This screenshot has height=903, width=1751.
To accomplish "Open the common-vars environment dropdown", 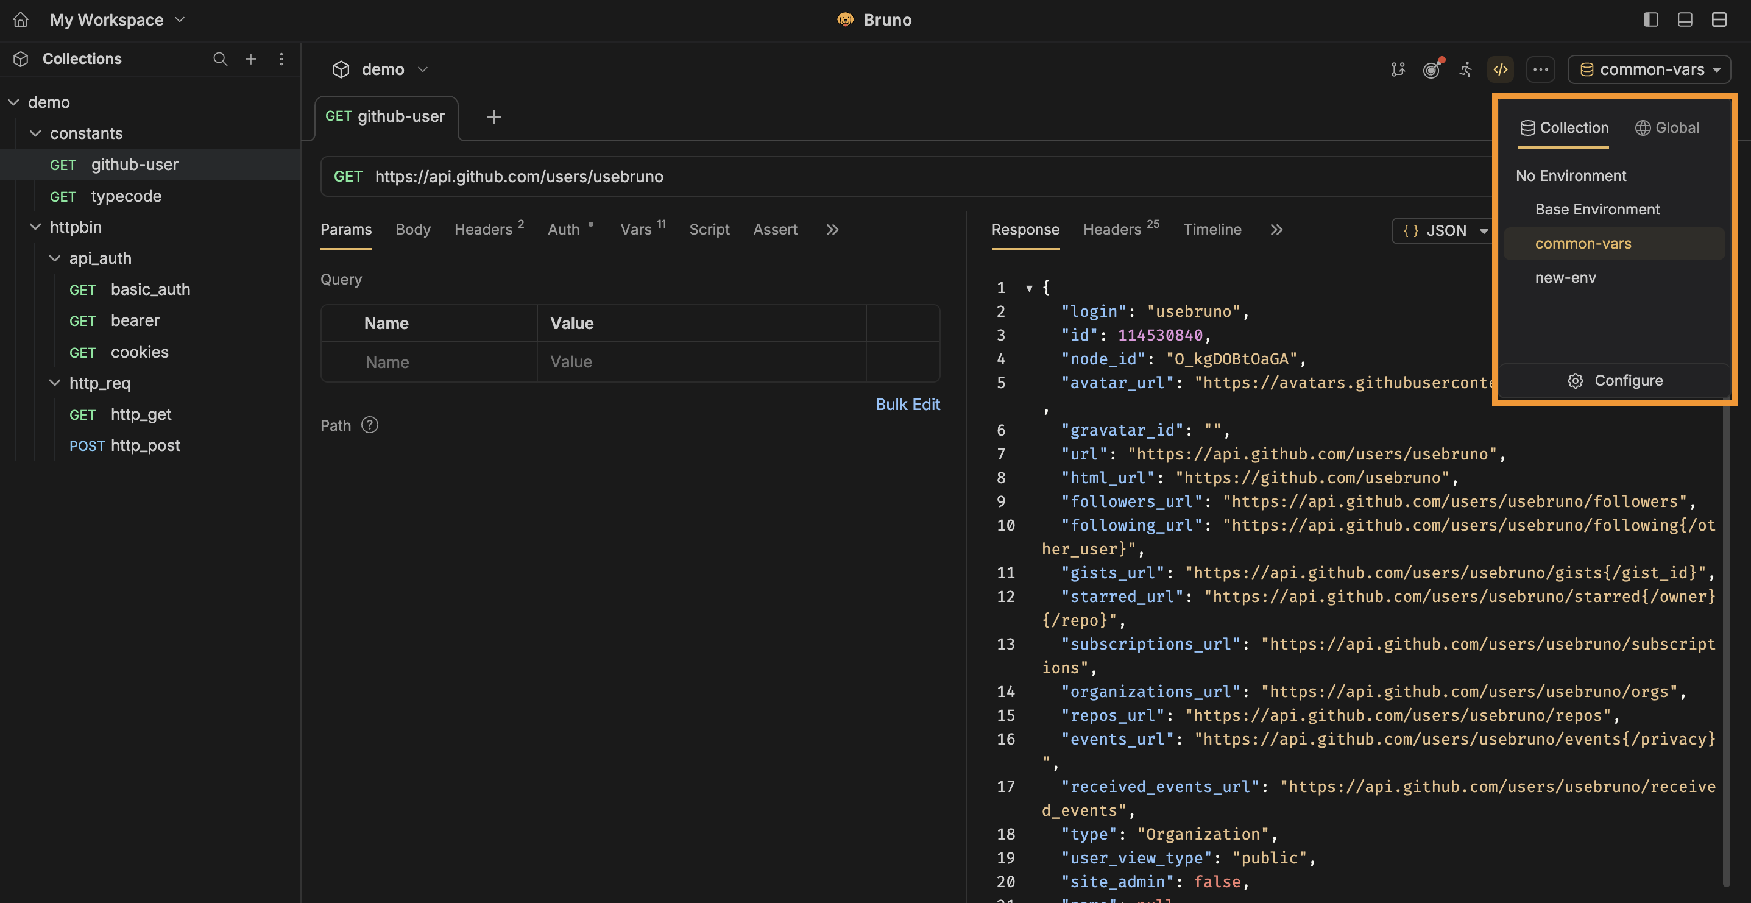I will [1649, 69].
